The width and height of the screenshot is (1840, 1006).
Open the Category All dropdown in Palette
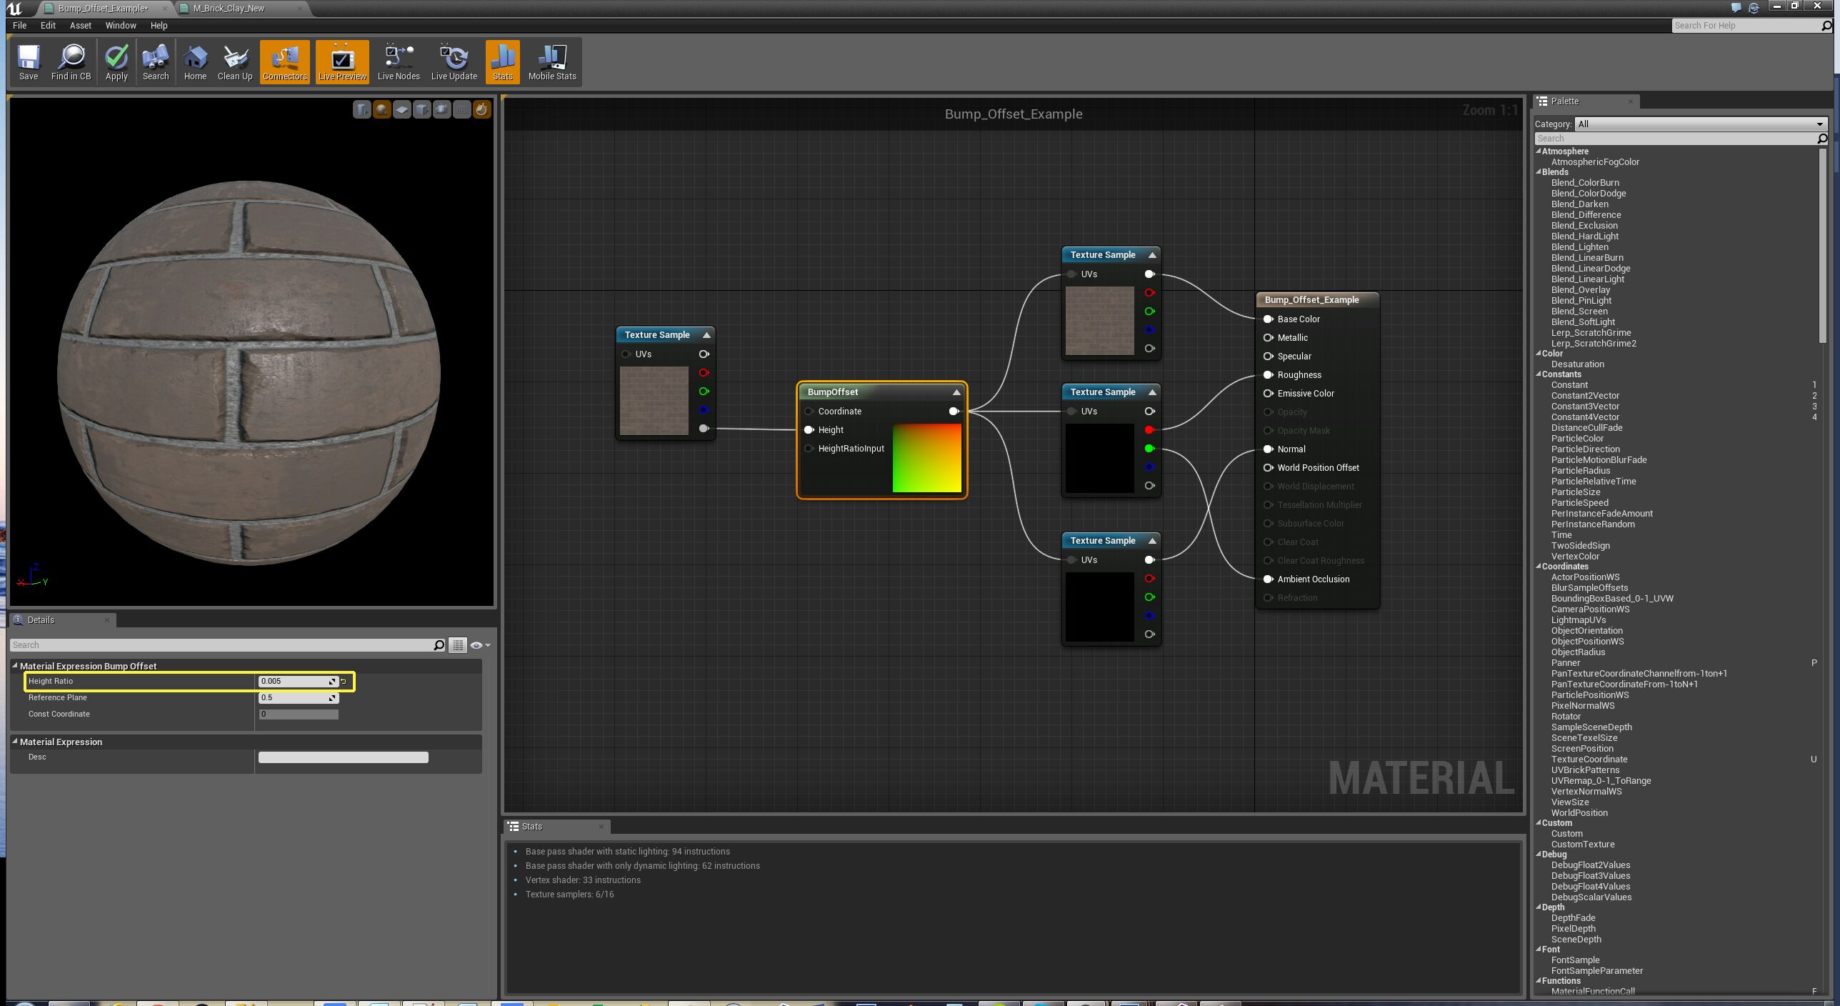pyautogui.click(x=1701, y=124)
